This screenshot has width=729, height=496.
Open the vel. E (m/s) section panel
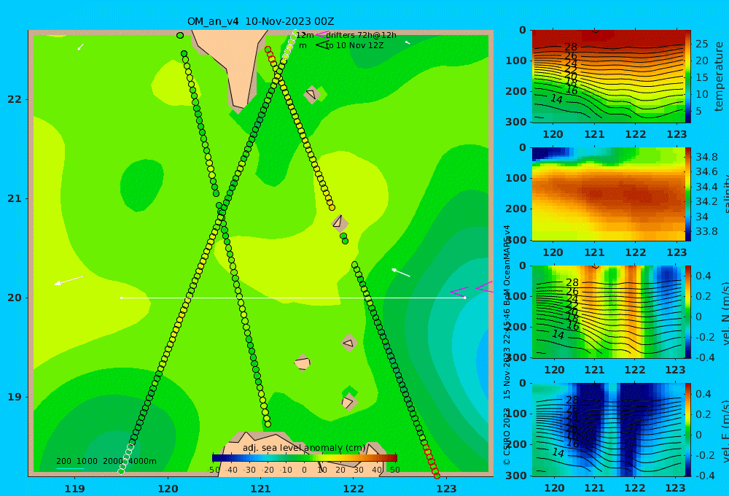[608, 430]
